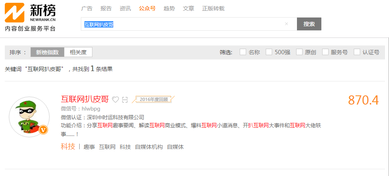Viewport: 389px width, 176px height.
Task: Open the 趋势 tab
Action: point(169,8)
